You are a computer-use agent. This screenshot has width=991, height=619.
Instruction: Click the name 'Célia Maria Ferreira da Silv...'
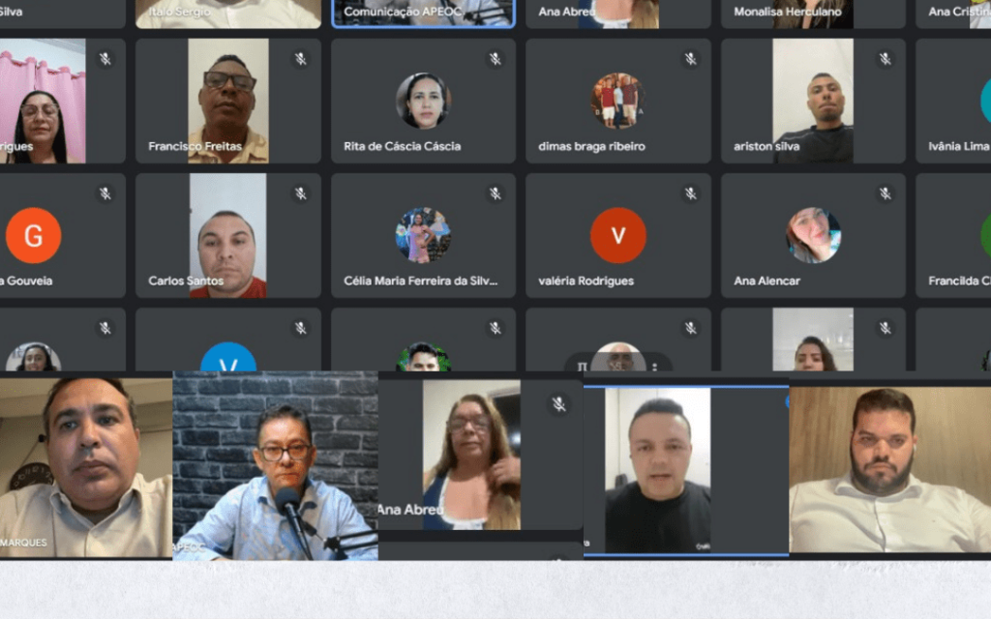(420, 280)
